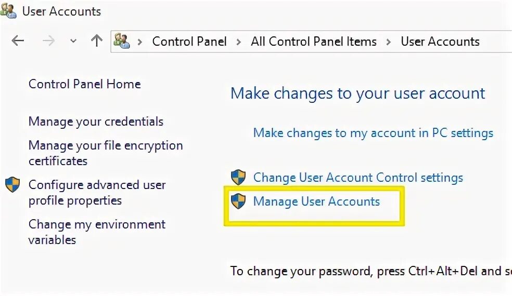Open the recent locations dropdown arrow
The image size is (512, 296).
tap(73, 42)
